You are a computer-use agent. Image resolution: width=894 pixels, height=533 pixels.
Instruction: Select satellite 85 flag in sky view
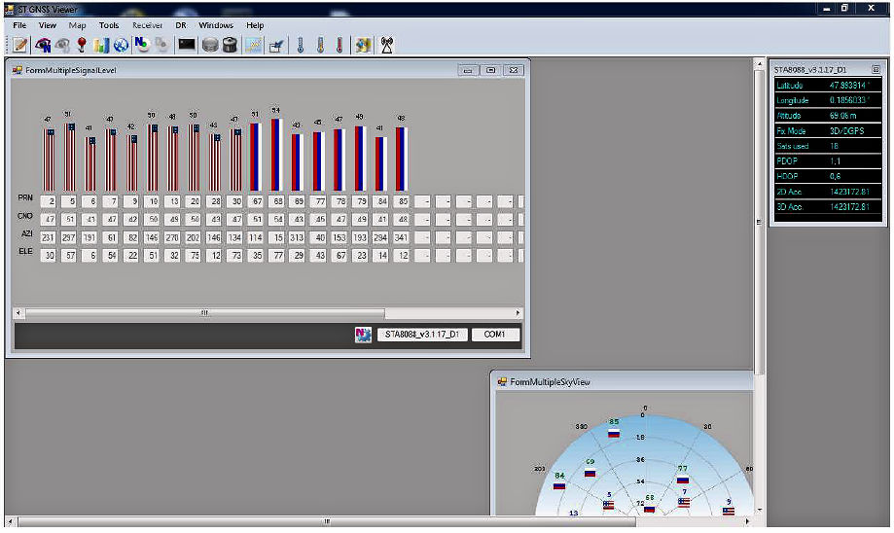(x=614, y=433)
